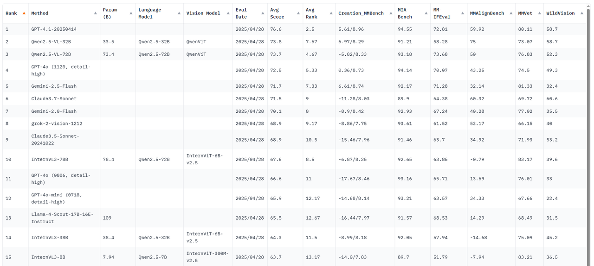Click Creation_MMBench value 5.61/8.96
This screenshot has width=594, height=266.
(351, 29)
